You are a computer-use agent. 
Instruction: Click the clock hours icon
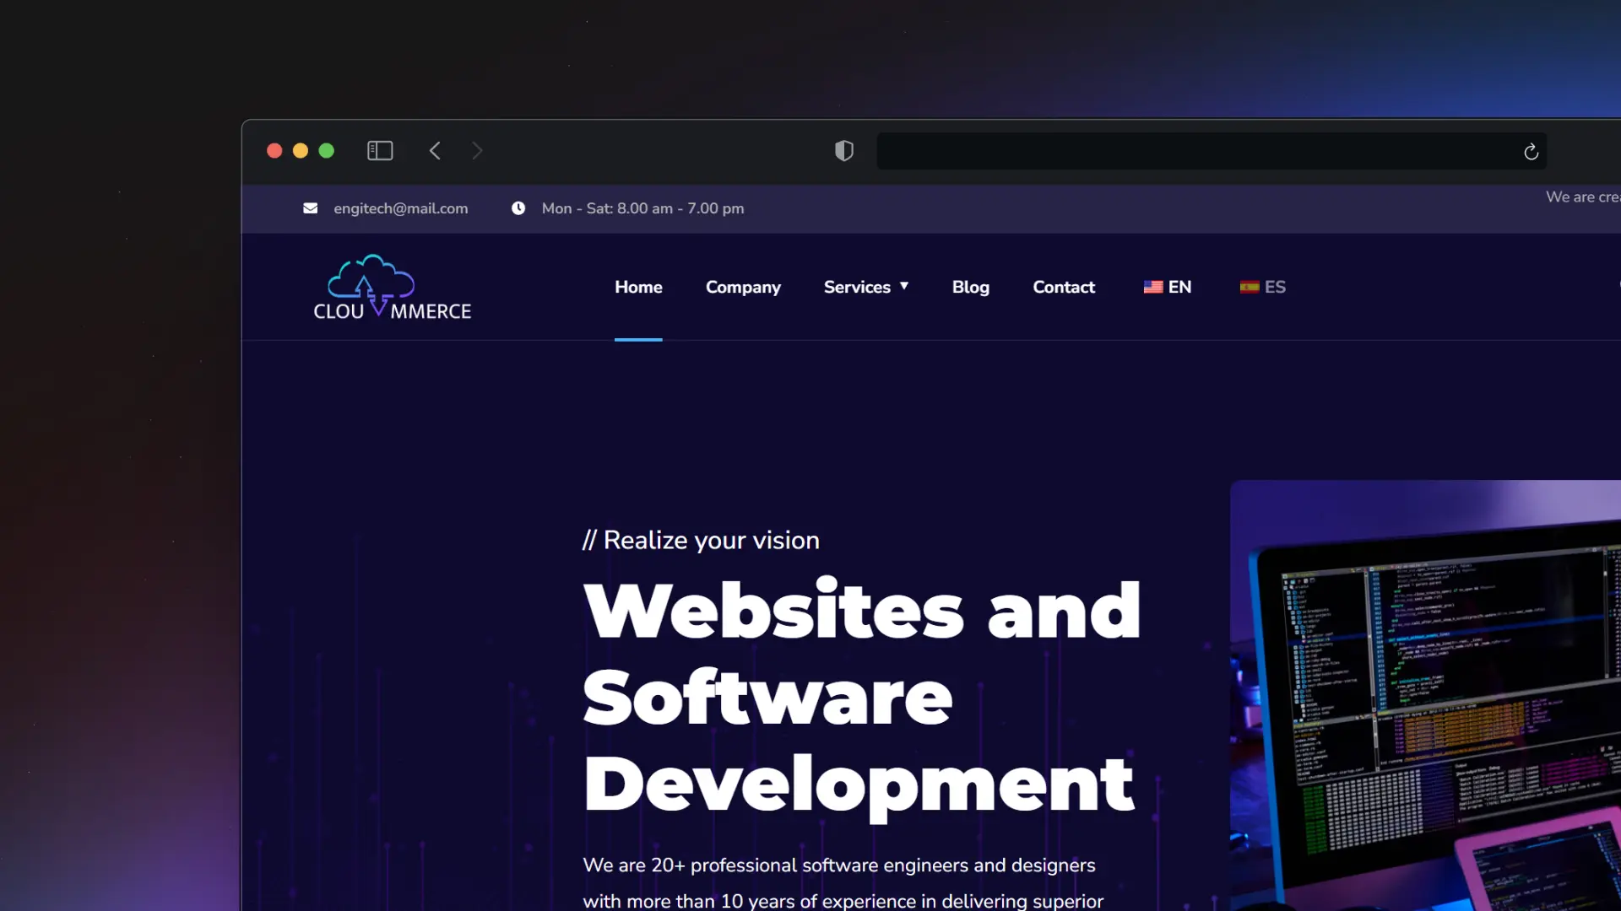[518, 208]
